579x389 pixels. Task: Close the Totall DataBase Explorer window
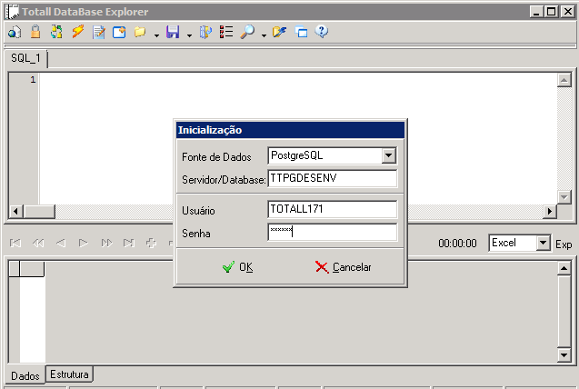(x=567, y=12)
